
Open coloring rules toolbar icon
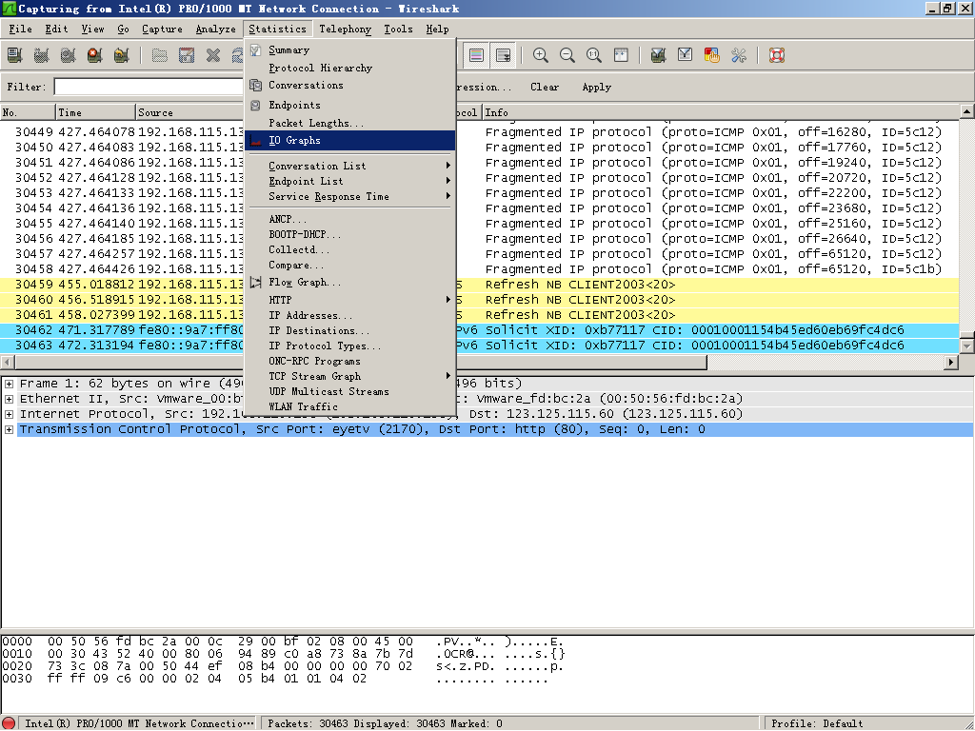(711, 55)
